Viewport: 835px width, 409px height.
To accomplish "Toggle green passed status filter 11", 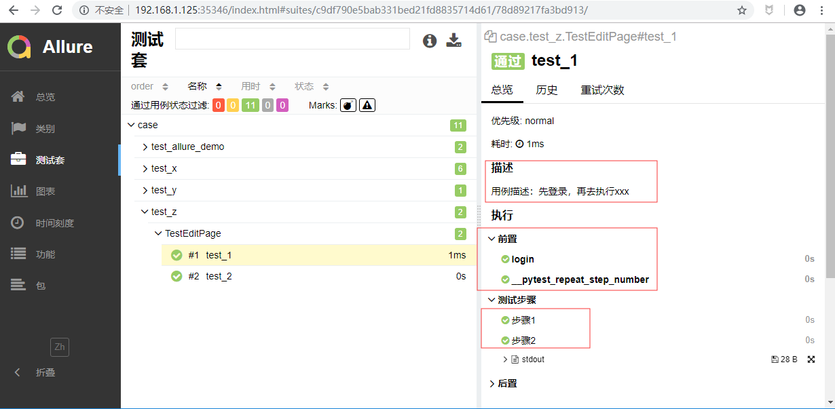I will coord(250,105).
